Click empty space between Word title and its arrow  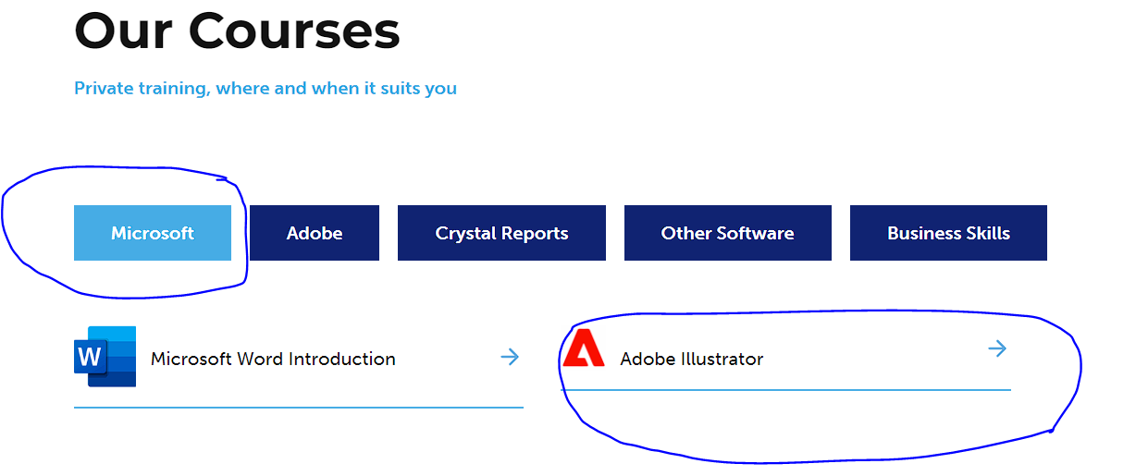coord(449,359)
